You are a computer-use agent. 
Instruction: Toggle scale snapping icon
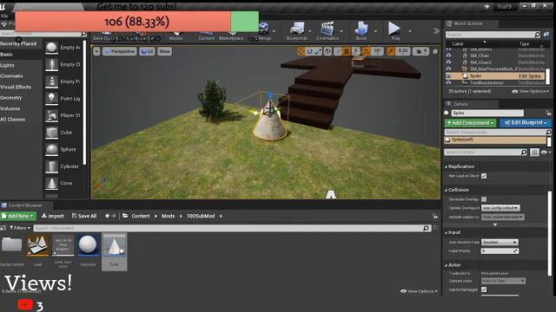pos(390,51)
